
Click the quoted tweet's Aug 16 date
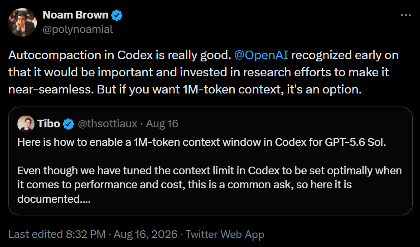(162, 124)
